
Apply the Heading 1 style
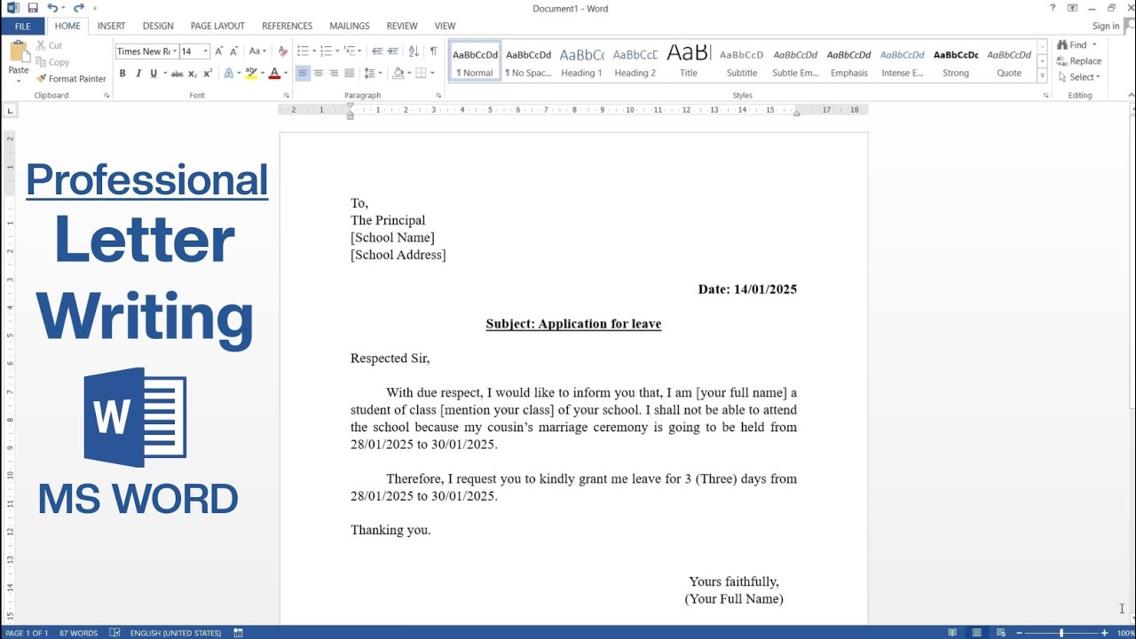[581, 62]
